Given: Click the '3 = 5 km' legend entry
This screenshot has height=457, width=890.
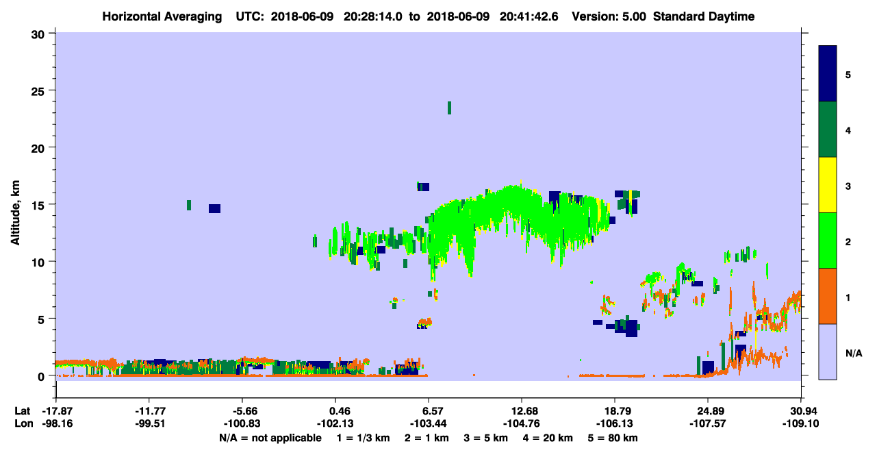Looking at the screenshot, I should coord(487,438).
